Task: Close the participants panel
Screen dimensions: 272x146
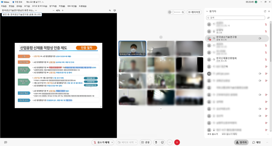Action: [x=269, y=11]
